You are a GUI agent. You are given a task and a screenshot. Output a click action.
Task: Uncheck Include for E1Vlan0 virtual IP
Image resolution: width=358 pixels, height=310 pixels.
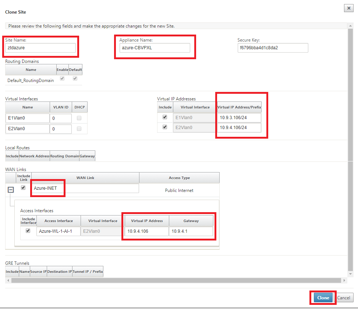pos(164,117)
